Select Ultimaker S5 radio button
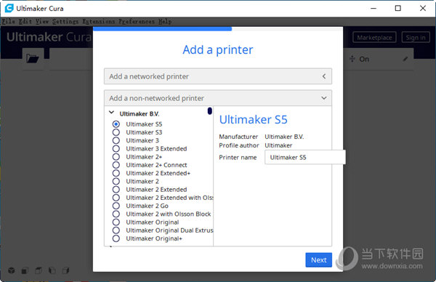Viewport: 436px width, 282px height. (x=116, y=124)
